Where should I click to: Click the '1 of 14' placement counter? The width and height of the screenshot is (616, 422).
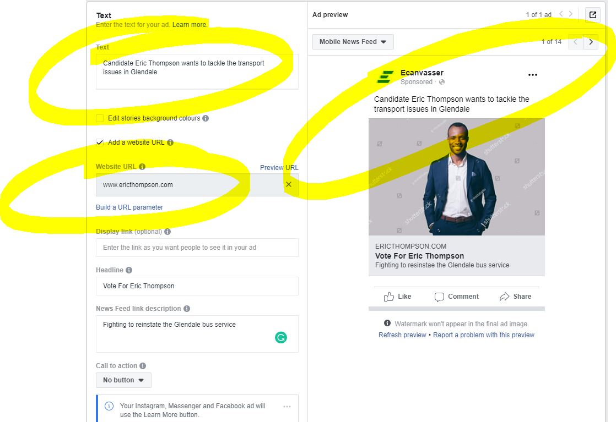click(551, 42)
